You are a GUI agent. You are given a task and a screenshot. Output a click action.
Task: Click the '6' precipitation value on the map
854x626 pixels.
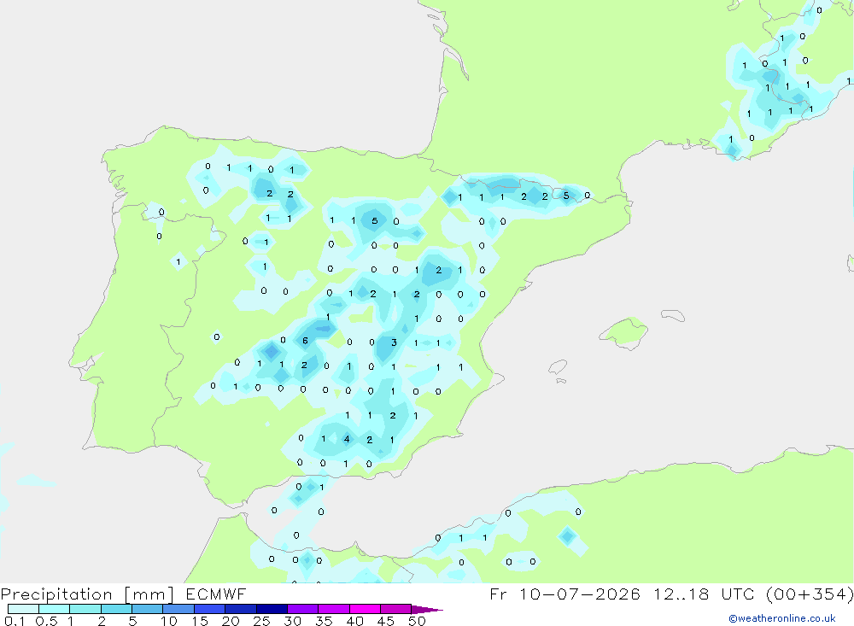305,341
